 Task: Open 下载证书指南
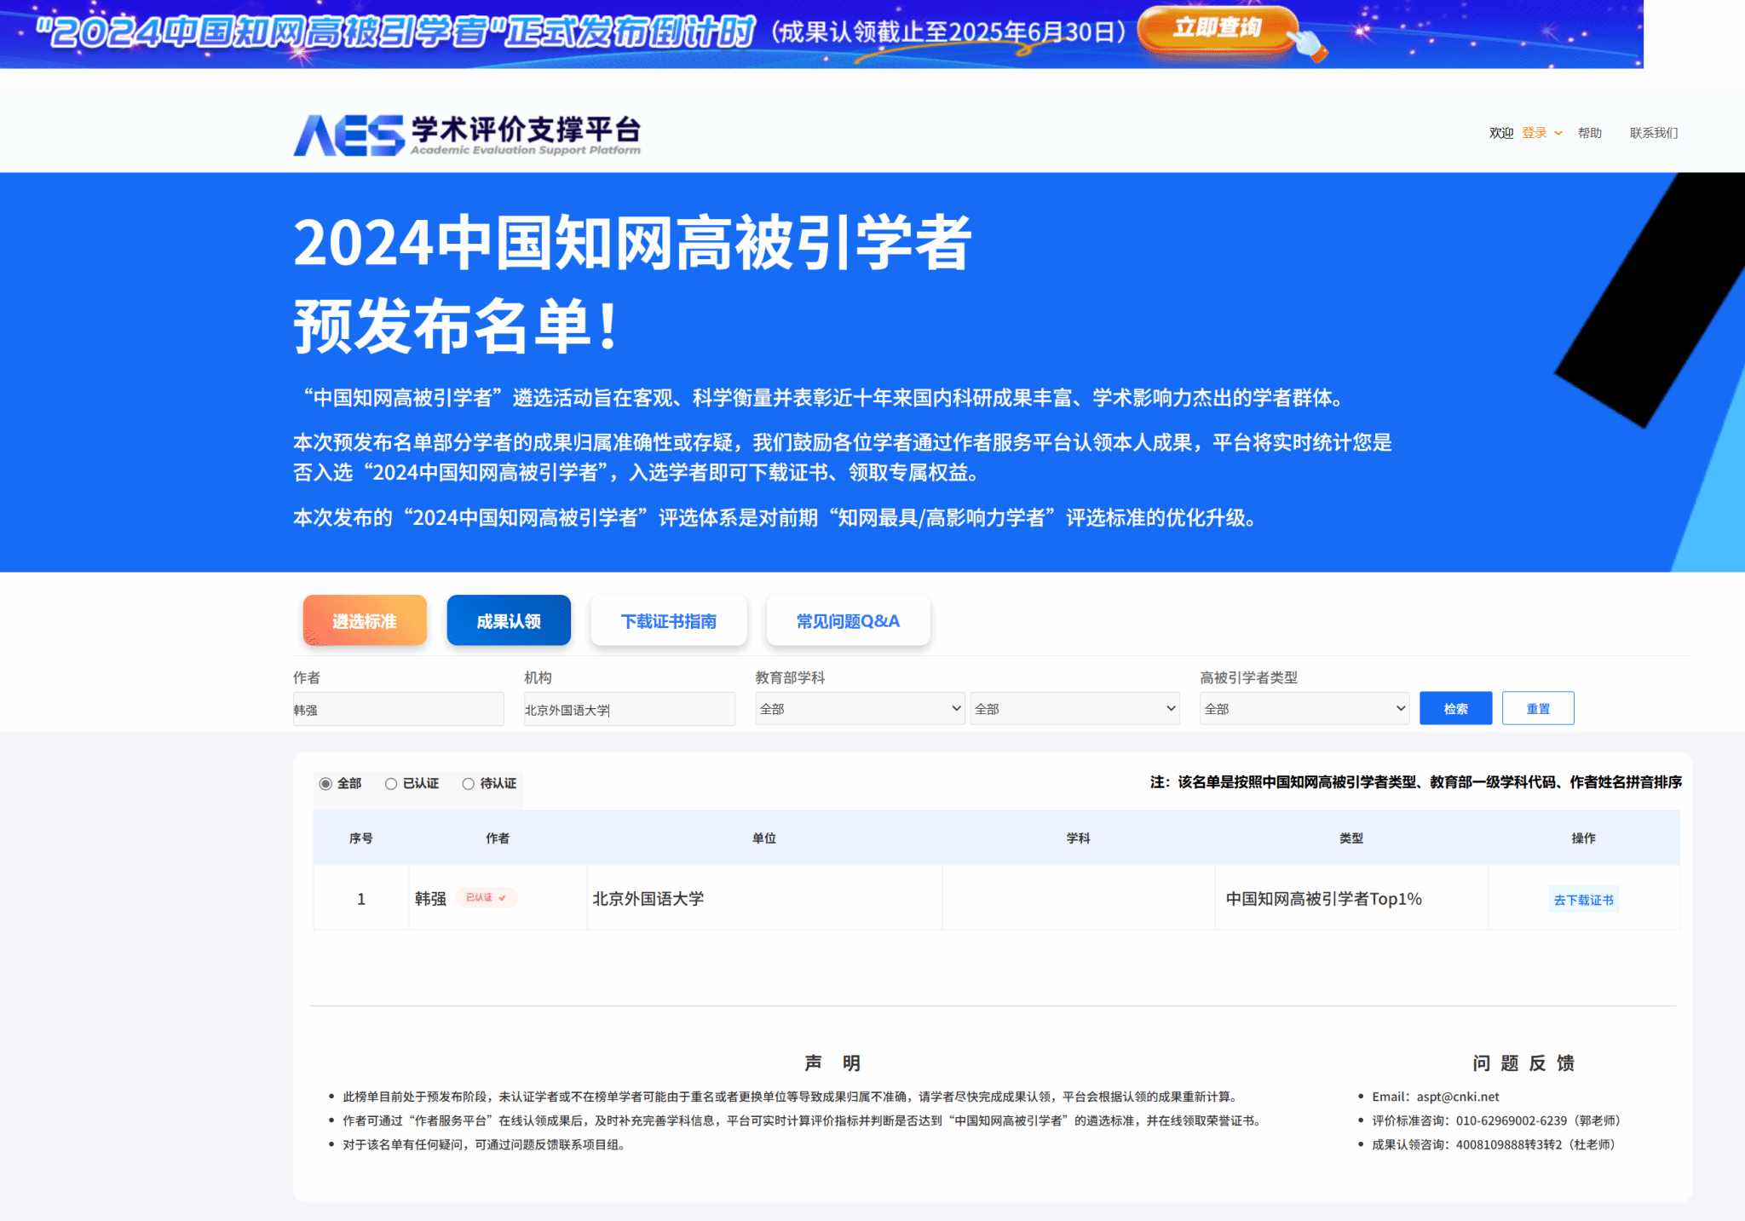669,621
